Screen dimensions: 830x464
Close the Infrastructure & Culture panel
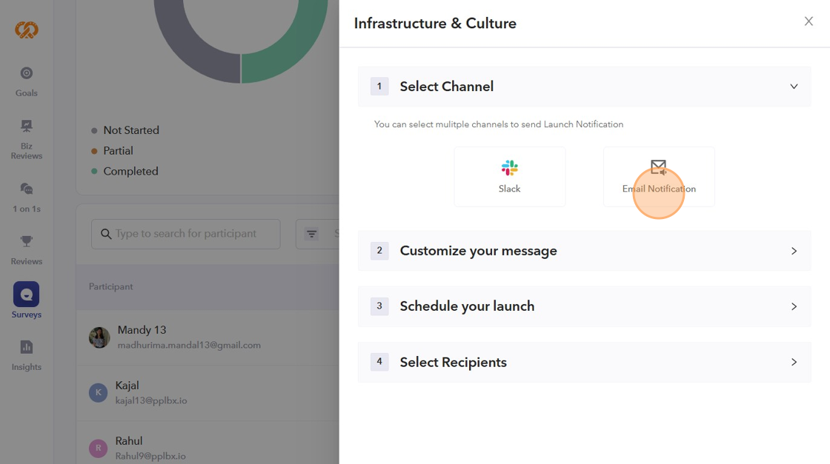click(809, 21)
